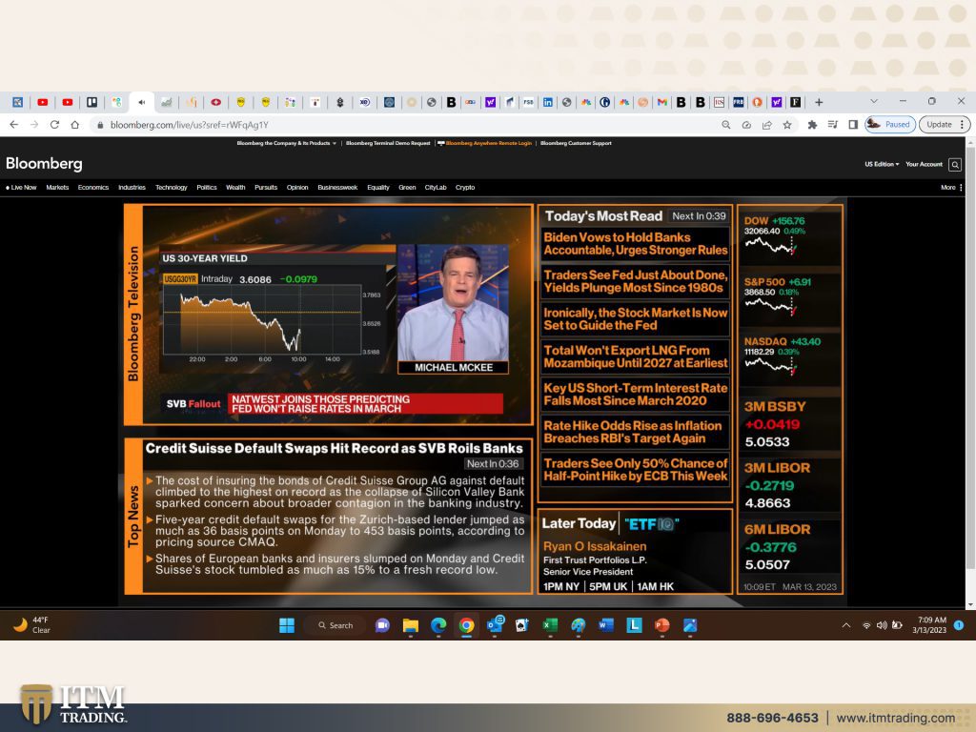Expand the More nav menu
The image size is (976, 732).
(x=951, y=188)
